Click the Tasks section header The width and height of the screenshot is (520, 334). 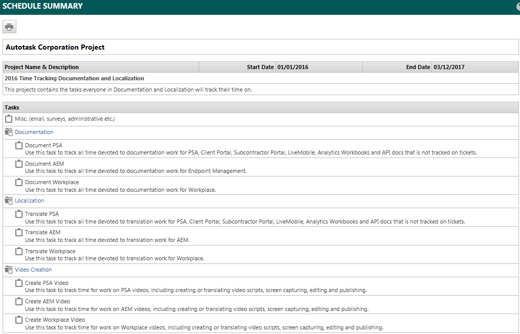(x=12, y=107)
